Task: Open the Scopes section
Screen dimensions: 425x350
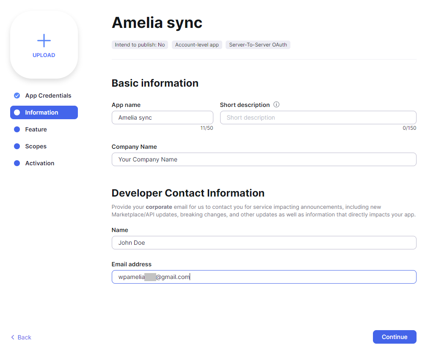Action: click(x=36, y=146)
